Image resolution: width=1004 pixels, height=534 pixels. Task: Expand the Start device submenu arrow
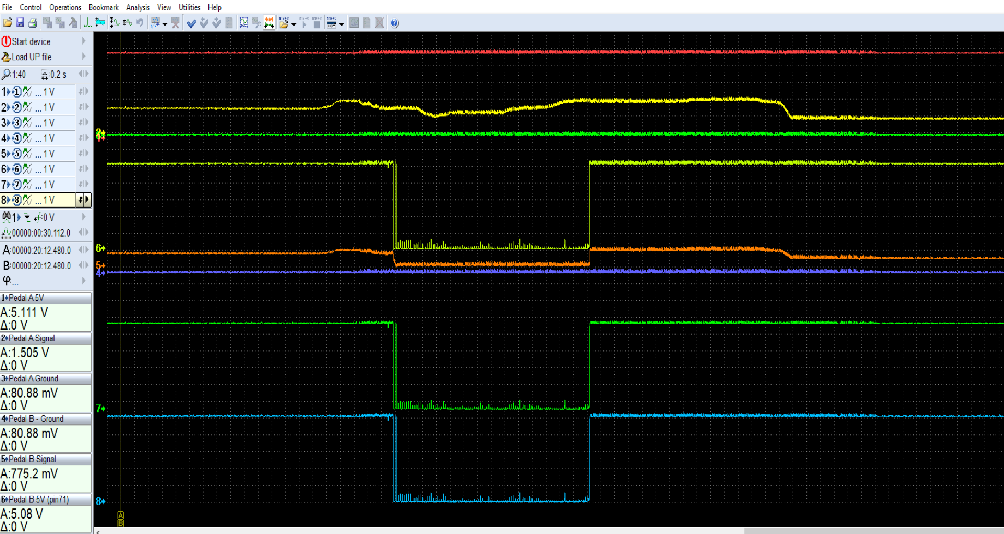click(83, 41)
